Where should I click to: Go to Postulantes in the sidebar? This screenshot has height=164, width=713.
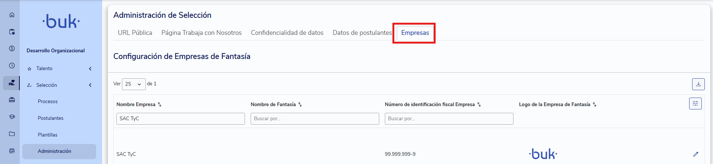click(50, 118)
